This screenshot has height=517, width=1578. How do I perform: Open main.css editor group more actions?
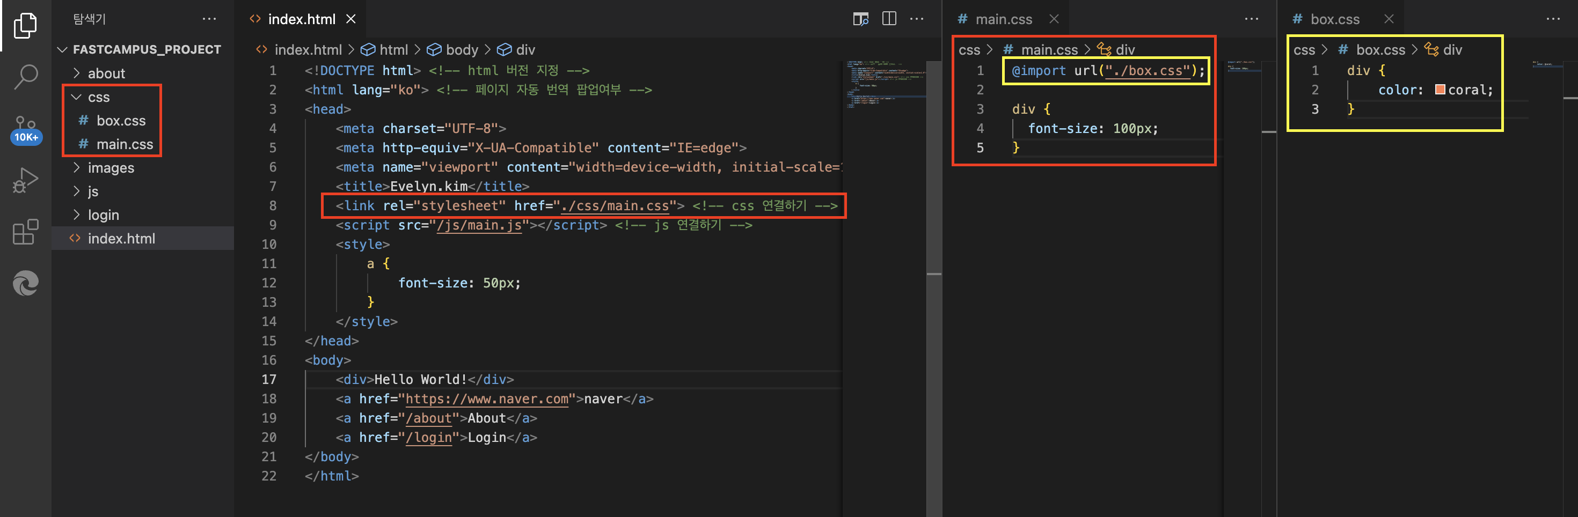[x=1252, y=19]
